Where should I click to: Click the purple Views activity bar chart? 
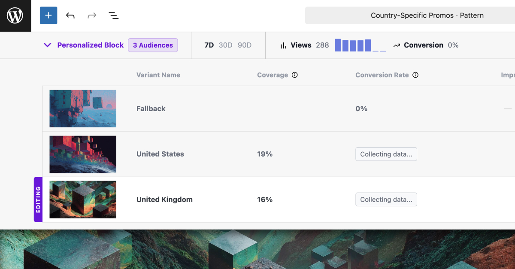tap(360, 45)
